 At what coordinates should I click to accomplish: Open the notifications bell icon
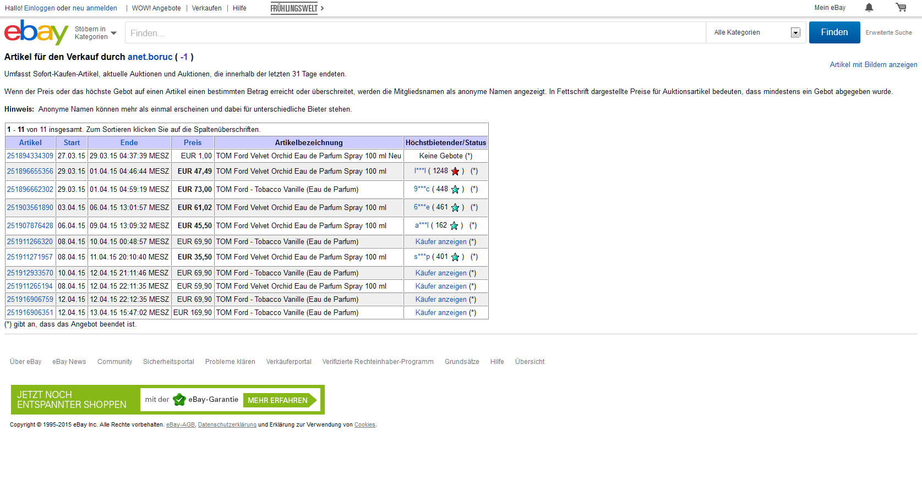point(869,8)
